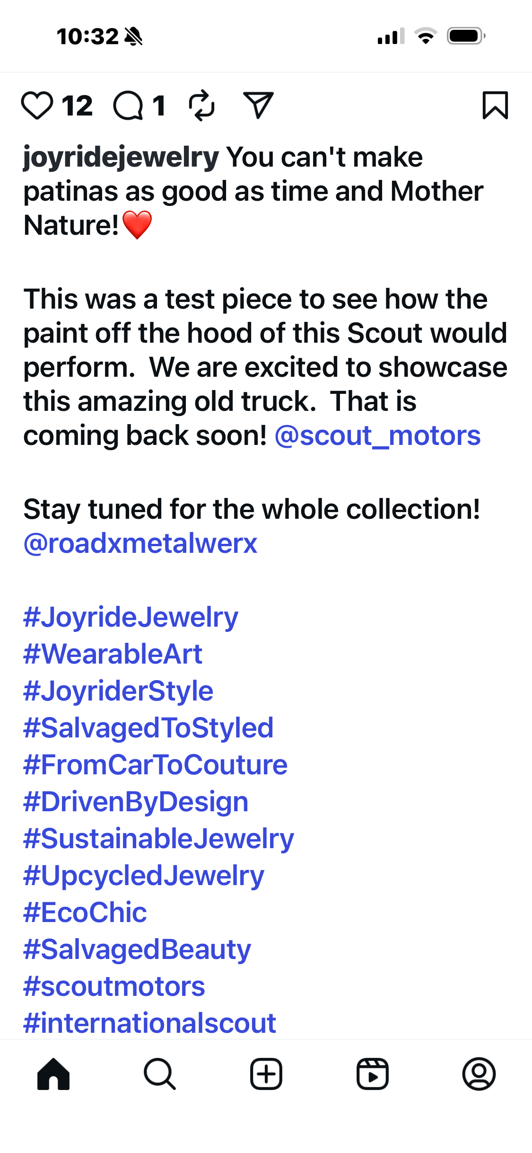Open the @scout_motors mention

[377, 435]
